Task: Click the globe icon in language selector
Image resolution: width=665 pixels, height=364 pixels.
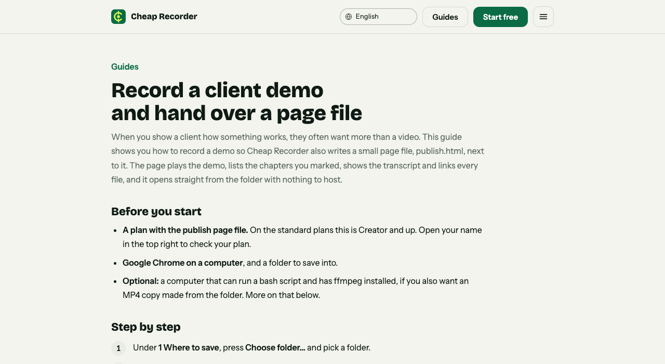Action: point(349,17)
